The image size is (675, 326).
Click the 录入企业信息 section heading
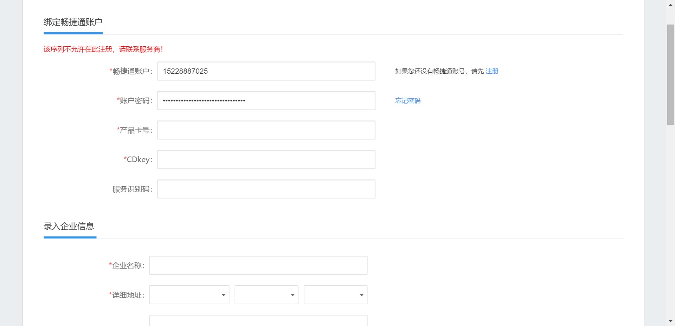pos(69,226)
